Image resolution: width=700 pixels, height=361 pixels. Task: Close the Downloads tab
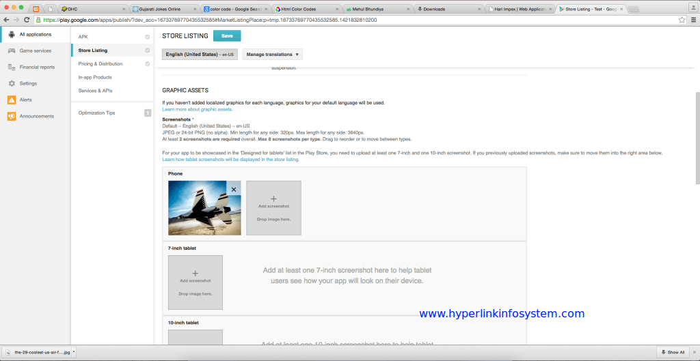(479, 9)
